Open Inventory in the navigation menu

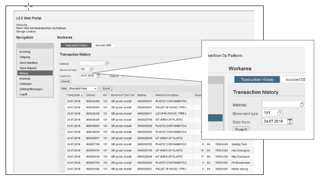click(x=35, y=79)
